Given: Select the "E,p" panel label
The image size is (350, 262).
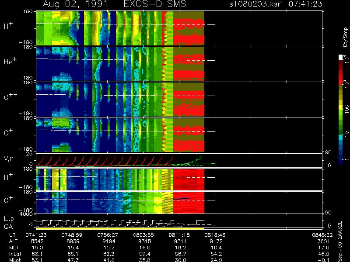Looking at the screenshot, I should click(x=9, y=219).
